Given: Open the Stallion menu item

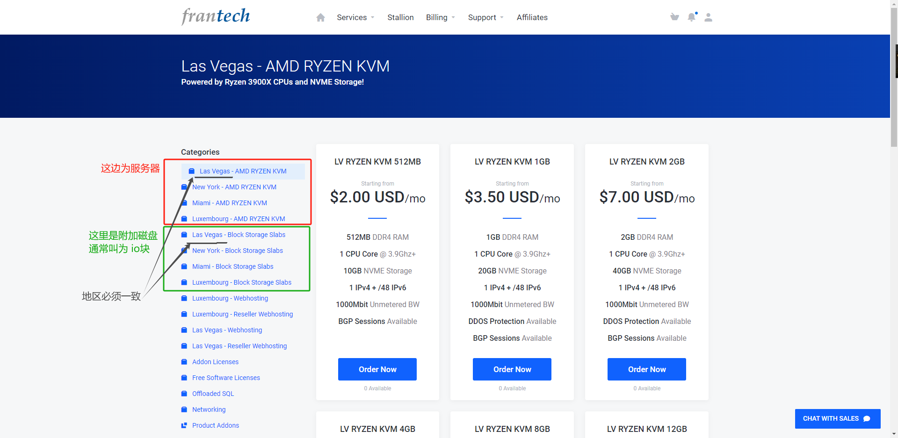Looking at the screenshot, I should tap(400, 17).
